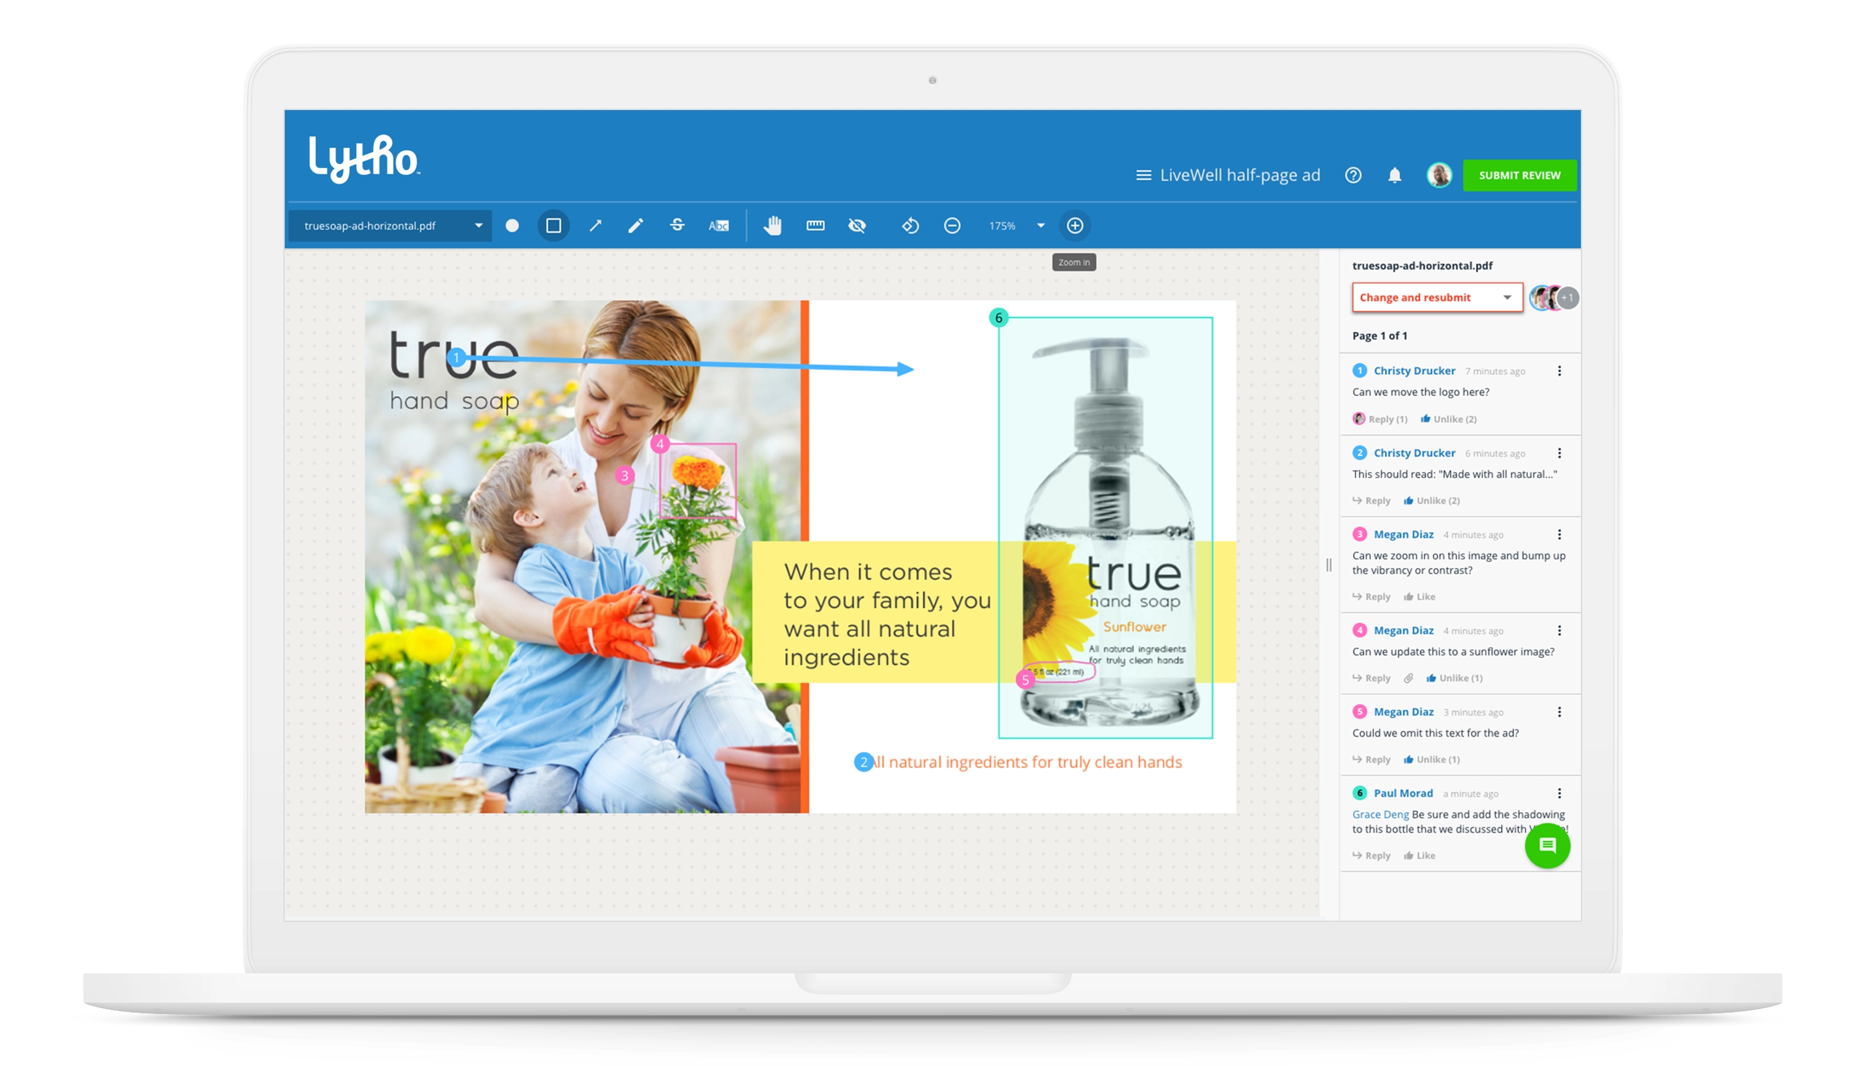
Task: Reply to the sunflower image comment
Action: [1372, 678]
